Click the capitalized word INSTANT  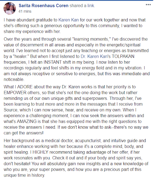(x=52, y=62)
